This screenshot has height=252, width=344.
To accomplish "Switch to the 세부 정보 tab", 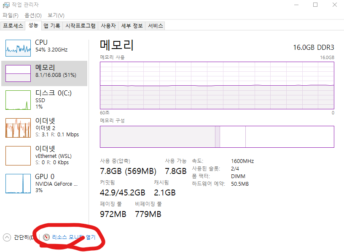I will click(x=132, y=26).
